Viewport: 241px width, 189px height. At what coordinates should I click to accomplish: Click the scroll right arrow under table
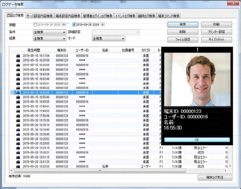tap(225, 171)
